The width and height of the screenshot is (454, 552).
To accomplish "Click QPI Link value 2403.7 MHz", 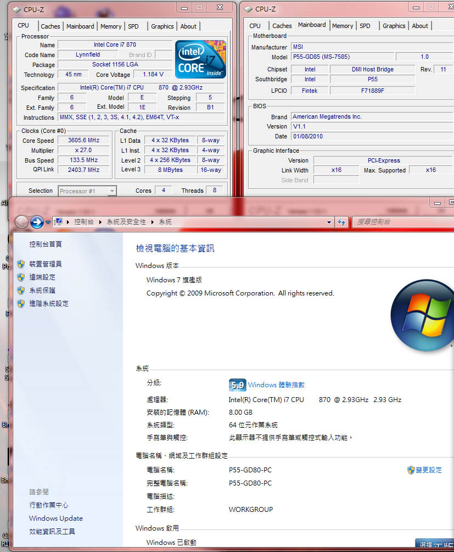I will (x=84, y=170).
